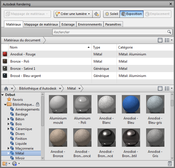Select Bronze - Satiné 1 swatch
The image size is (175, 168).
click(5, 68)
